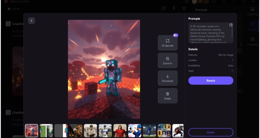The width and height of the screenshot is (260, 138).
Task: Click the large Minecraft preview image
Action: coord(104,69)
